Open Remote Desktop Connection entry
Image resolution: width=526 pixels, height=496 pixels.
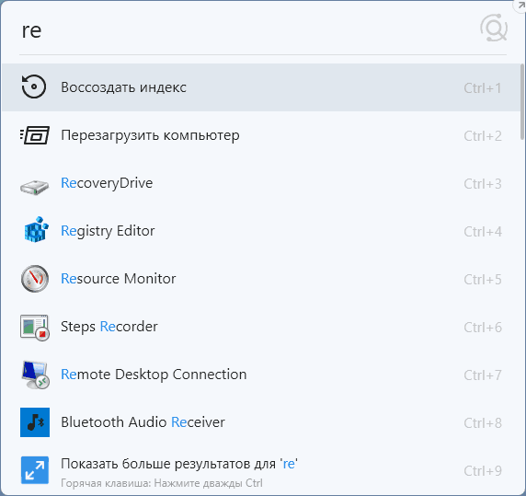coord(261,375)
